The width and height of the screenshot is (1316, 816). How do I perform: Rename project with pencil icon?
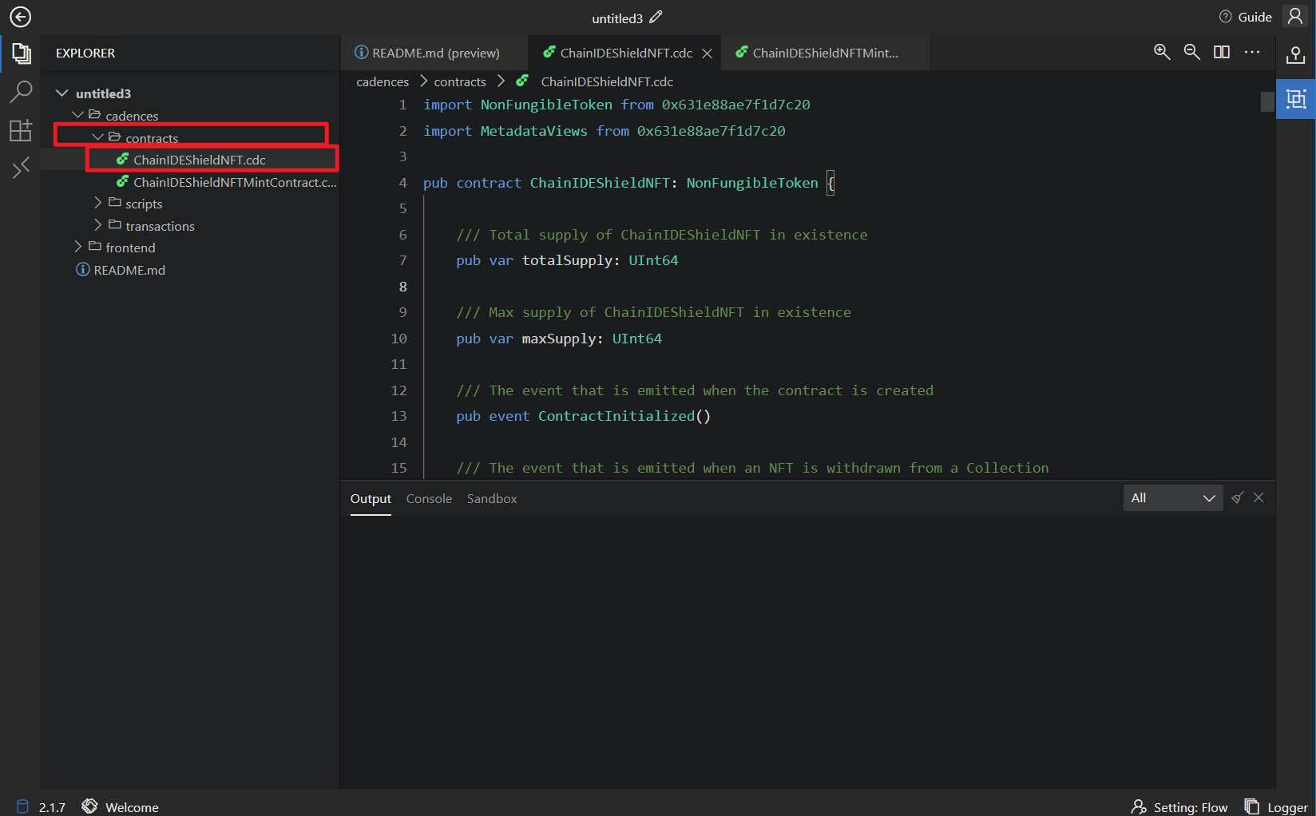(656, 17)
